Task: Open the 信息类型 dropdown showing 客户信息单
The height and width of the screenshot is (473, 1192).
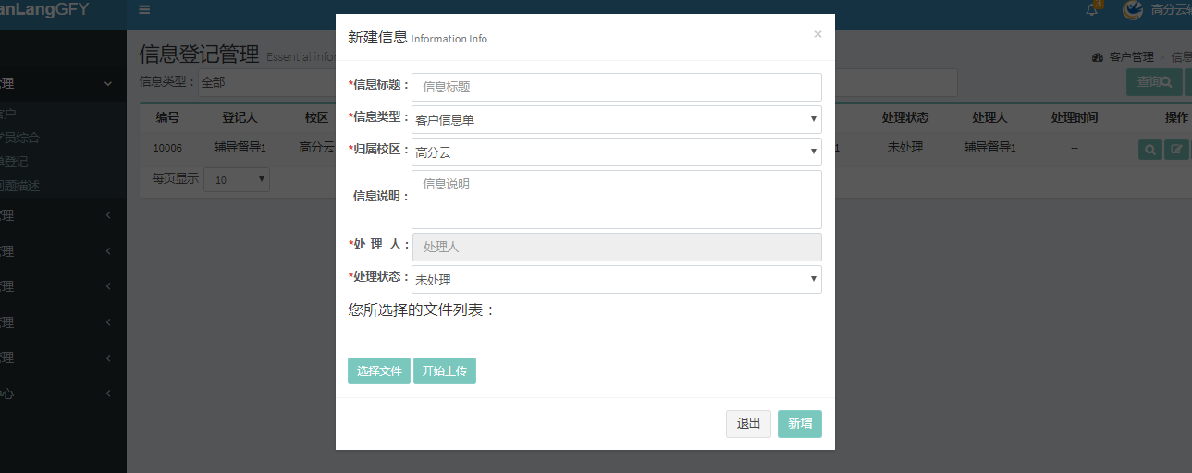Action: [616, 120]
